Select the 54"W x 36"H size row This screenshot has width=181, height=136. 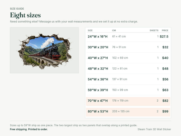(x=128, y=79)
